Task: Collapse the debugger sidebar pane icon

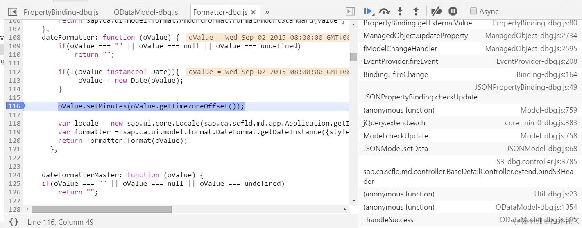Action: point(350,11)
